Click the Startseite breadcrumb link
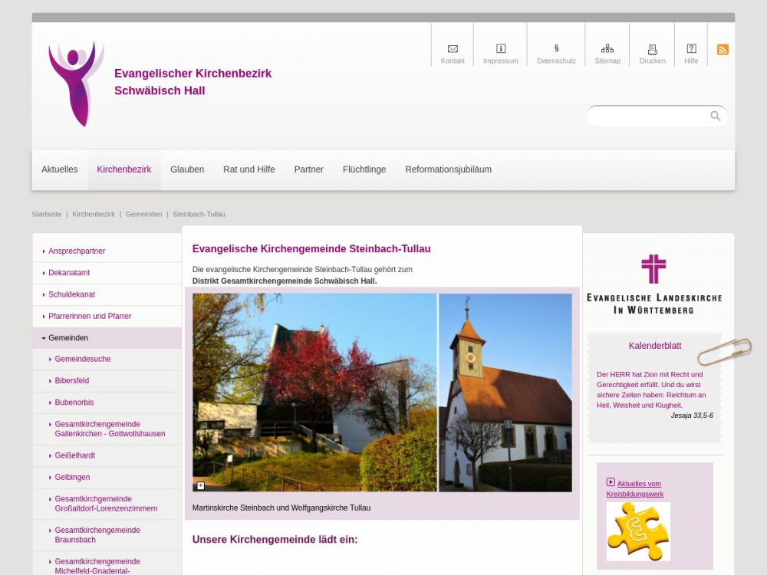Screen dimensions: 767x575 click(x=47, y=215)
